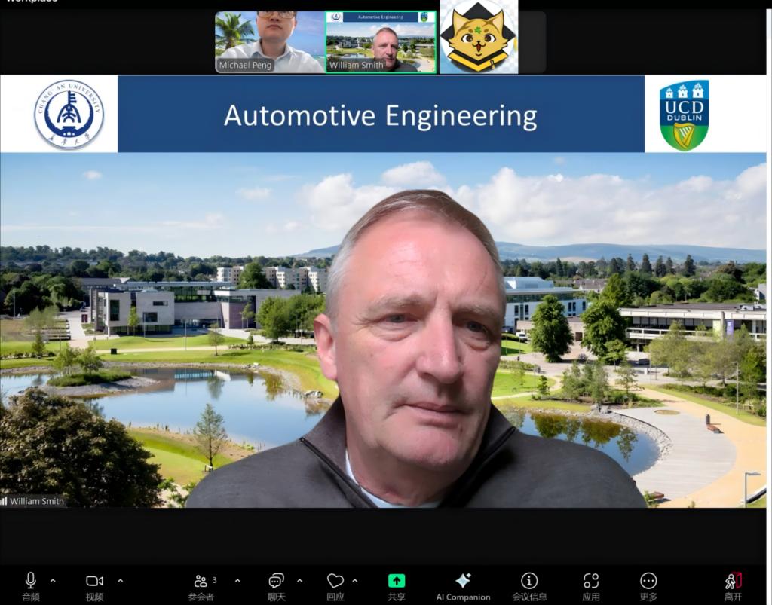Open the participants panel (参会者)

201,585
